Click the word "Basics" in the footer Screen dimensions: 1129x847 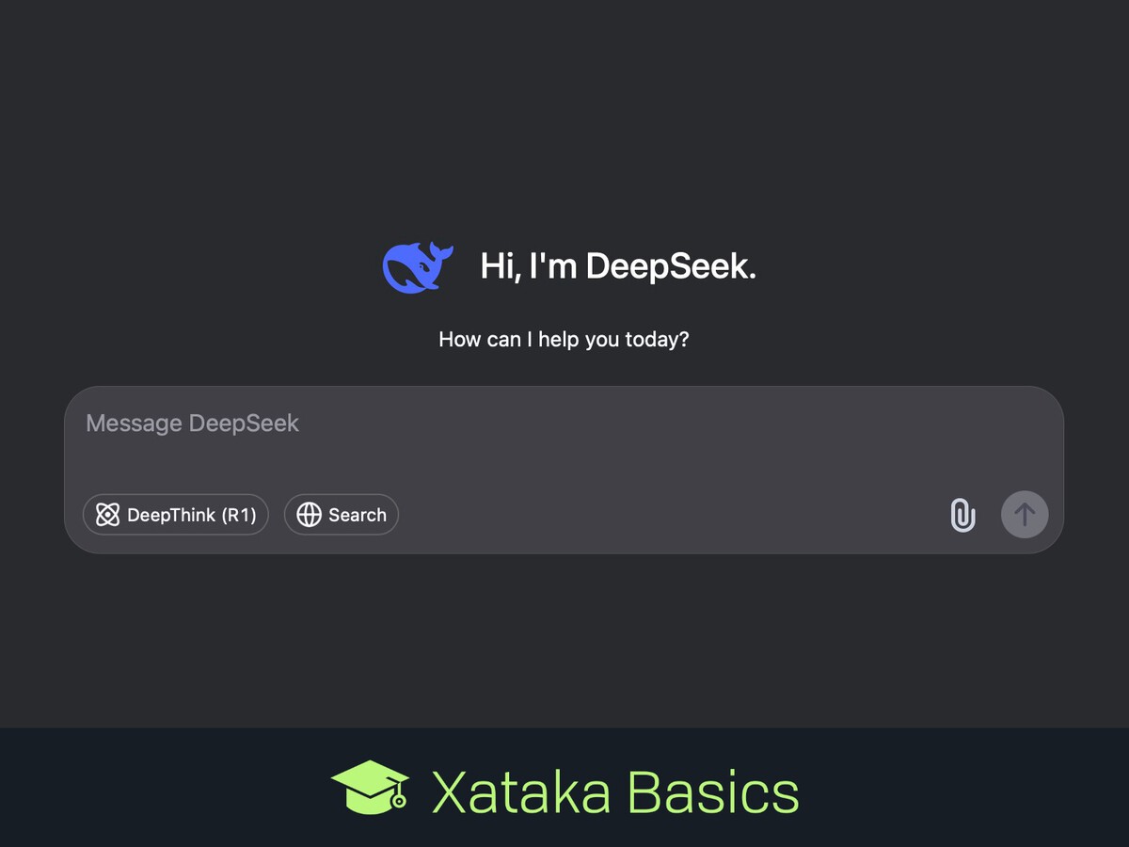point(712,791)
